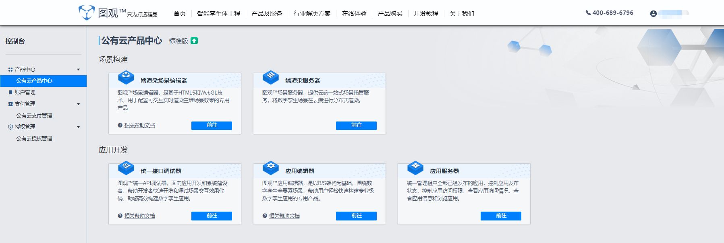Open the 产品购买 nav item
Screen dimensions: 724x243
coord(390,13)
